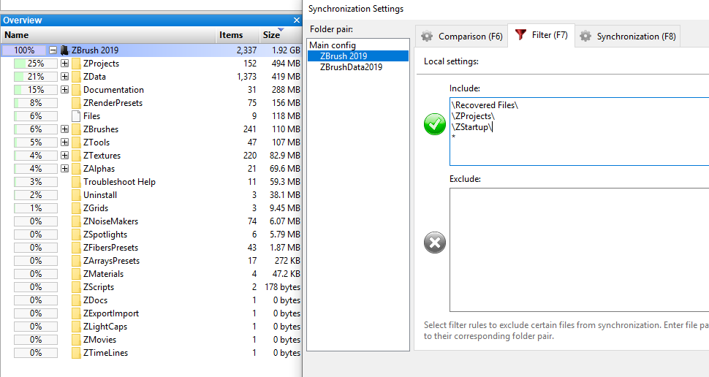Viewport: 709px width, 377px height.
Task: Click the Filter tab funnel icon
Action: (x=521, y=34)
